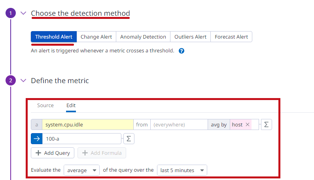The image size is (314, 180).
Task: Choose the Outliers Alert option
Action: click(190, 37)
